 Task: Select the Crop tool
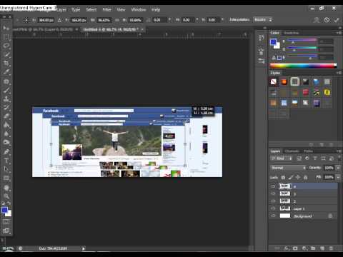(6, 64)
